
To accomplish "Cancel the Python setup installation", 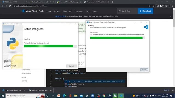I will (x=72, y=66).
